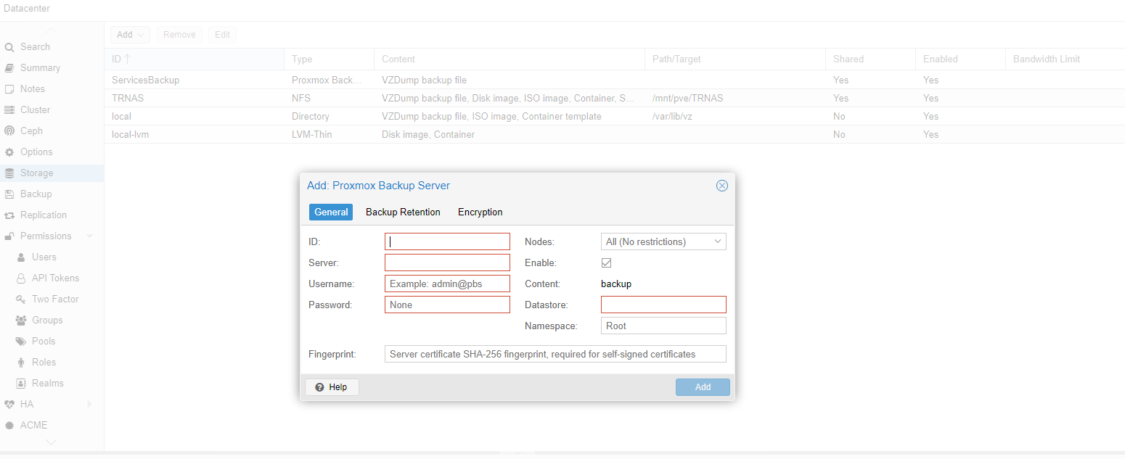Select the TRNAS storage row

click(x=614, y=98)
